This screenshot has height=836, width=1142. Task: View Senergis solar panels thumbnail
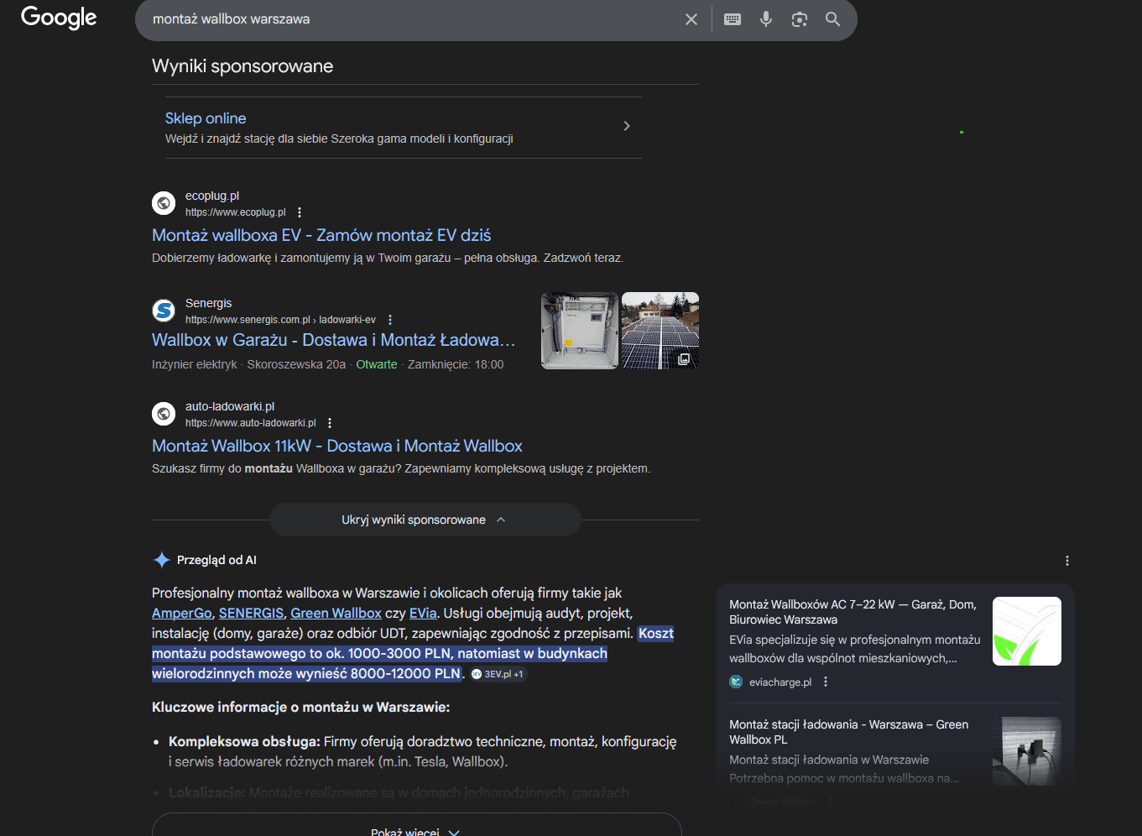click(660, 331)
